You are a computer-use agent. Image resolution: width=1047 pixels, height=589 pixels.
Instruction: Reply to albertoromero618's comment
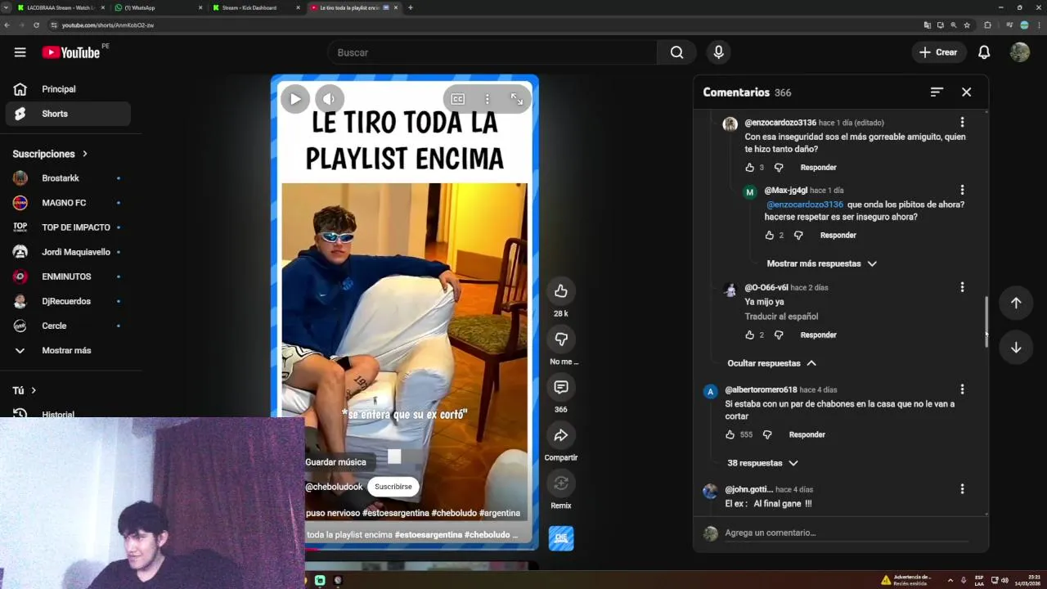coord(807,435)
